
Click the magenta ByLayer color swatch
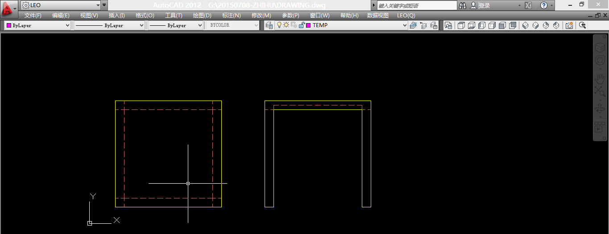click(x=8, y=25)
